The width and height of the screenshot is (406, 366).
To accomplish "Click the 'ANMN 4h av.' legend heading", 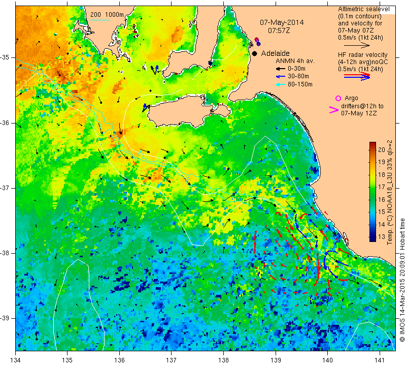I will [295, 61].
